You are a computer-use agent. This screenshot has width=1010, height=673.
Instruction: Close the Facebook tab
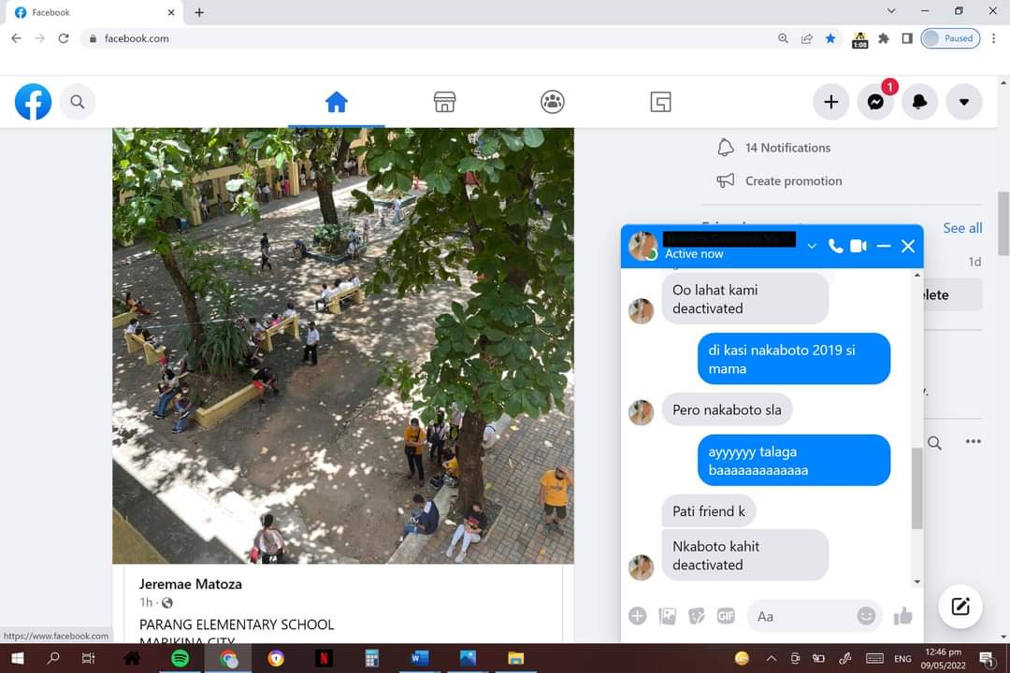pyautogui.click(x=171, y=12)
